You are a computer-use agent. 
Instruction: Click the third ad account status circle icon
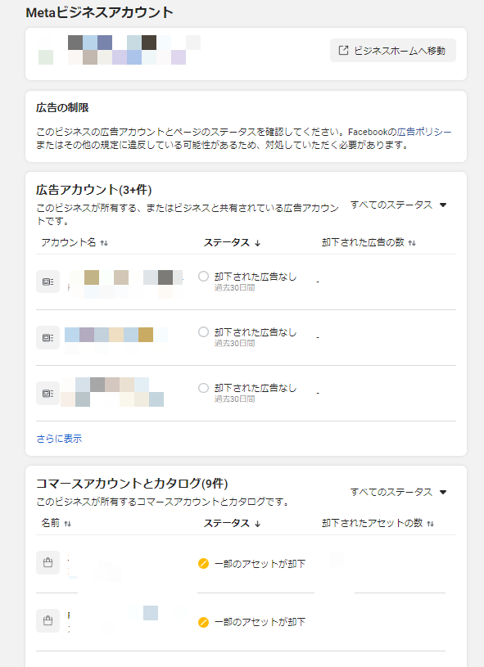tap(203, 388)
